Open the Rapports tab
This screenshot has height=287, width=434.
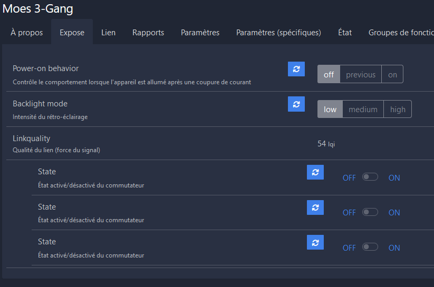click(x=148, y=32)
